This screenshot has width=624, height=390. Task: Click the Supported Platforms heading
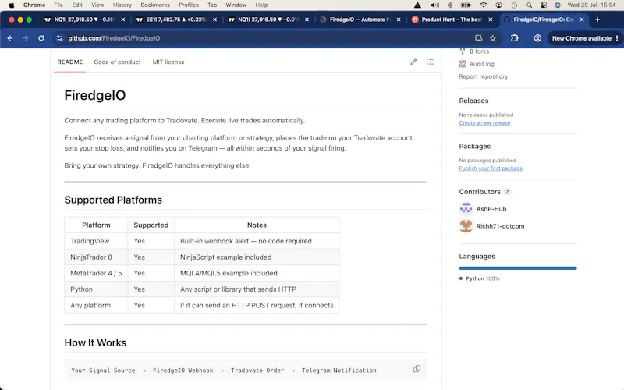point(113,200)
